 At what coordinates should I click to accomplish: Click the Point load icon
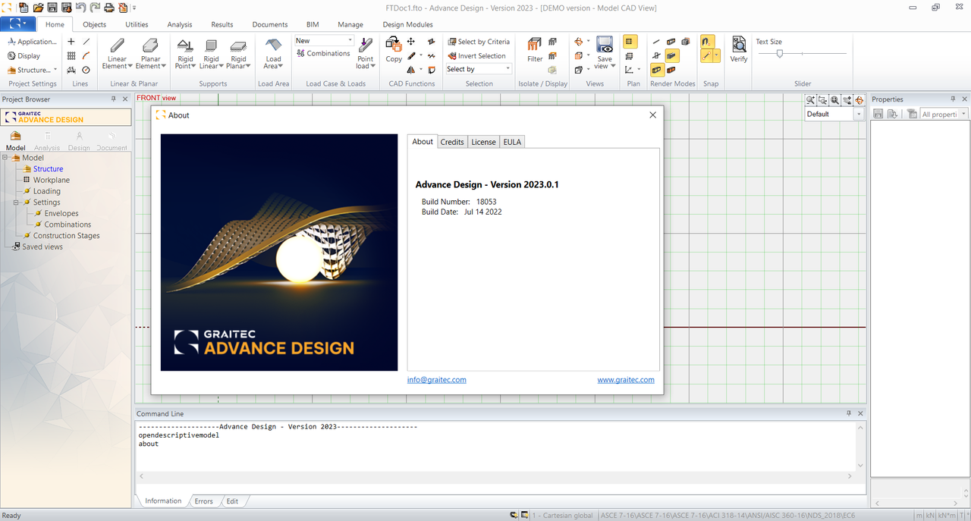click(366, 53)
